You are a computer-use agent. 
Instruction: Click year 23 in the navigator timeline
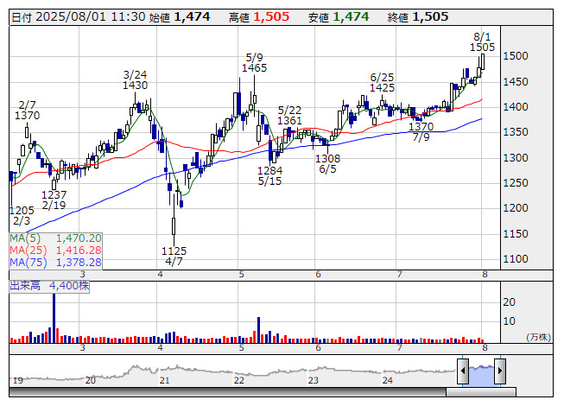(314, 380)
